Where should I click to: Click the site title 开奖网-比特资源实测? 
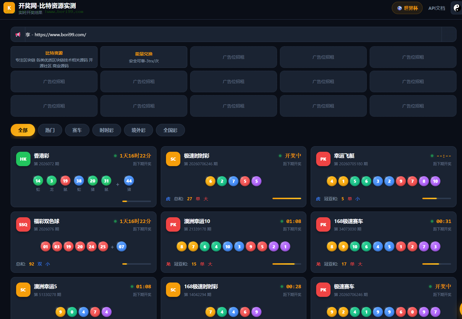point(47,6)
